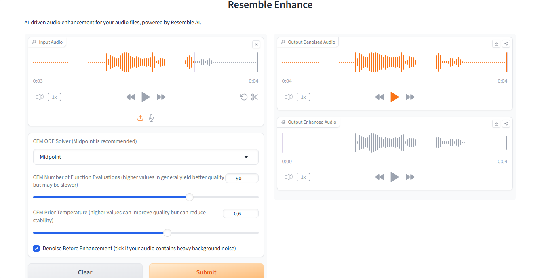Open the CFM ODE Solver dropdown
The height and width of the screenshot is (278, 542).
(x=146, y=157)
